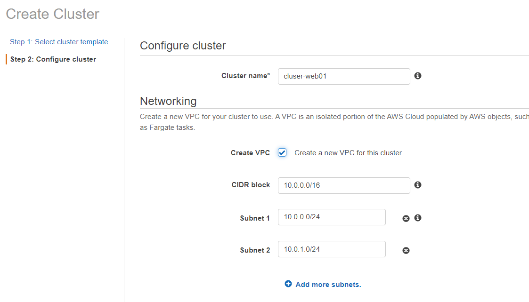
Task: Focus the Subnet 2 input box
Action: (x=332, y=249)
